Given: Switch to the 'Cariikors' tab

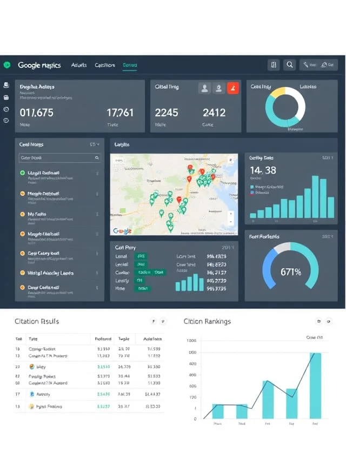Looking at the screenshot, I should coord(105,65).
